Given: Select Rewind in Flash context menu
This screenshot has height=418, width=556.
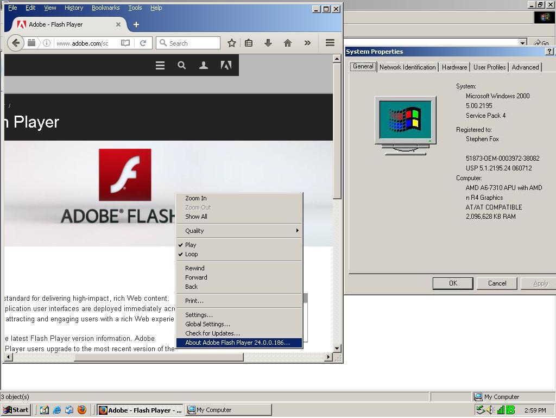Looking at the screenshot, I should click(x=239, y=268).
